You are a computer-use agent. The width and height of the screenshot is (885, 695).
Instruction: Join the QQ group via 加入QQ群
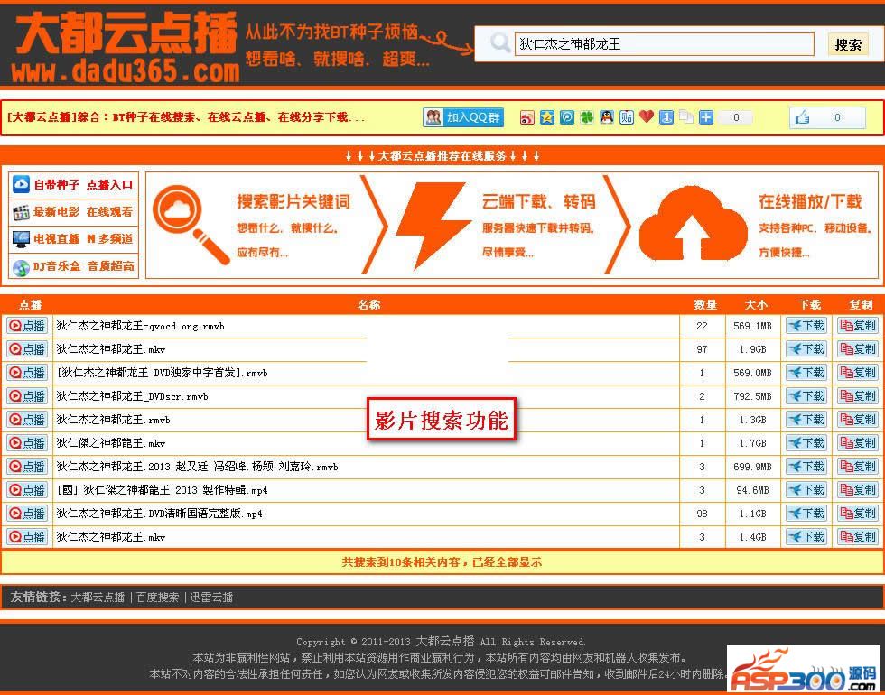tap(462, 117)
